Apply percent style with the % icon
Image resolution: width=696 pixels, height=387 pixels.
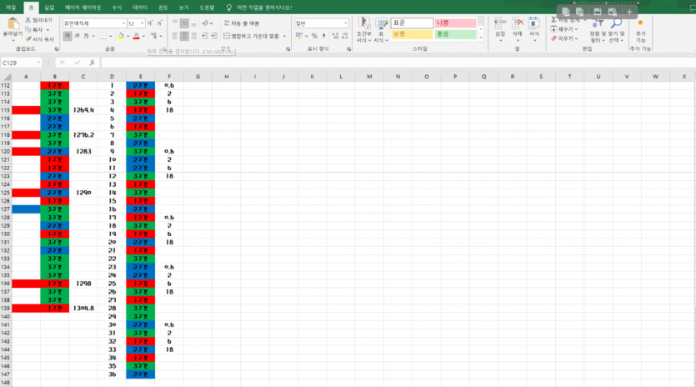(x=314, y=36)
